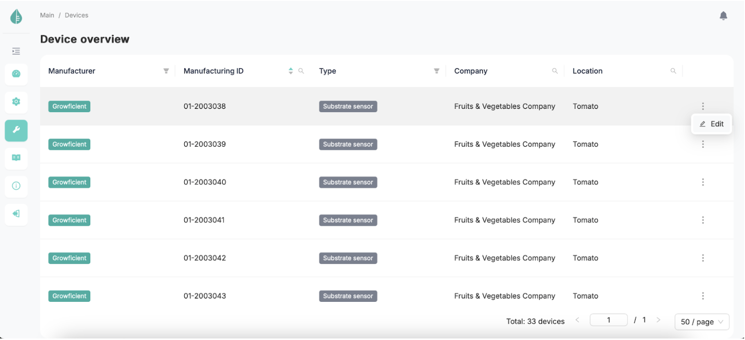Select manufacturing ID 01-2003039
745x340 pixels.
click(205, 144)
